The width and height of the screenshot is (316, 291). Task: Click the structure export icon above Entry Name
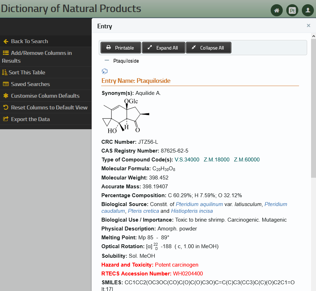click(x=105, y=71)
